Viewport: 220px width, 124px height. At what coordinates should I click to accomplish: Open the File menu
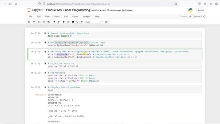pyautogui.click(x=31, y=17)
